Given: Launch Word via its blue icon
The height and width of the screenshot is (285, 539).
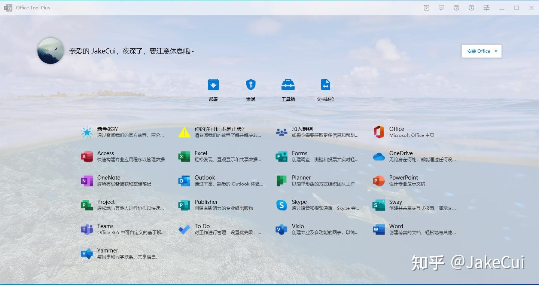Looking at the screenshot, I should [x=379, y=229].
